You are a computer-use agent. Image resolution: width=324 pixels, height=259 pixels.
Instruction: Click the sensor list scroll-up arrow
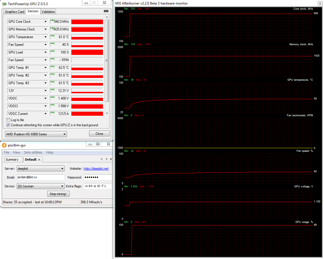[x=107, y=17]
